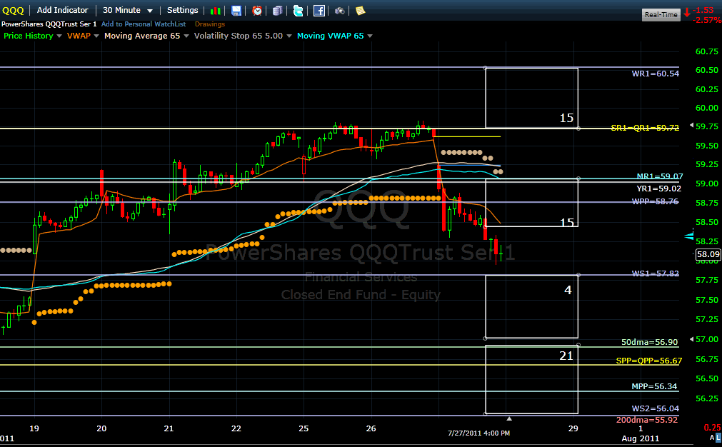Click the 200dma=55.92 label
The width and height of the screenshot is (722, 447).
647,420
